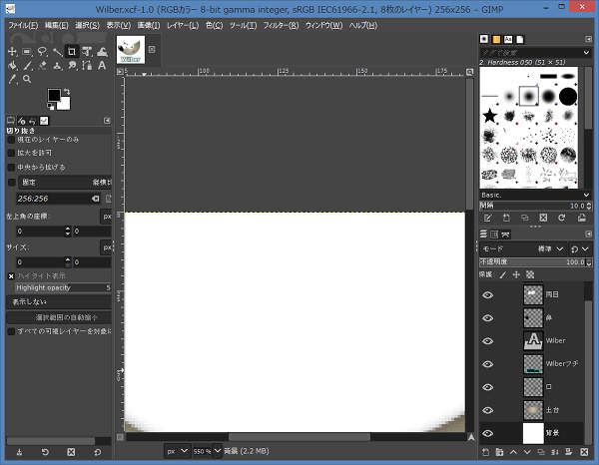Select the Zoom magnifier tool

[27, 80]
